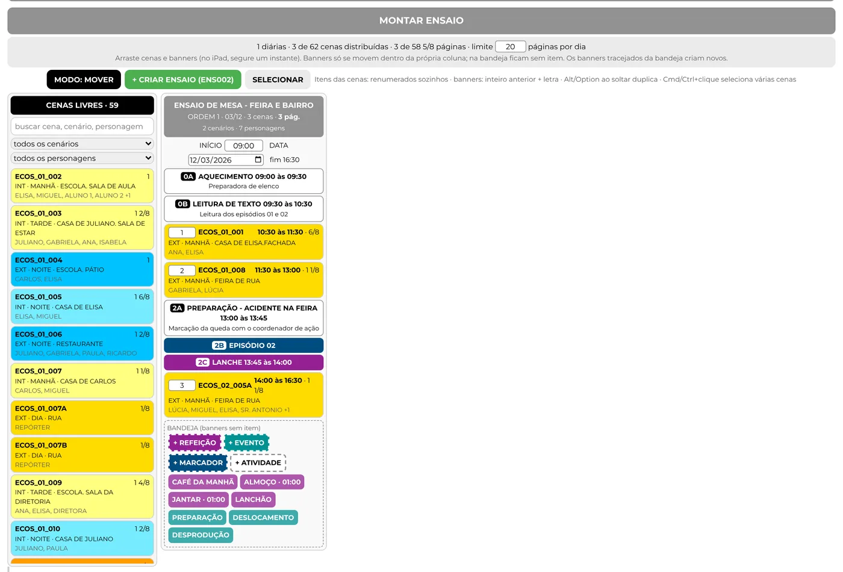Focus the scene search field

pyautogui.click(x=82, y=126)
